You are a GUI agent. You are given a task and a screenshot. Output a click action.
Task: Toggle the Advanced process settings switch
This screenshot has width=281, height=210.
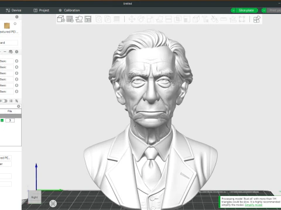point(4,101)
